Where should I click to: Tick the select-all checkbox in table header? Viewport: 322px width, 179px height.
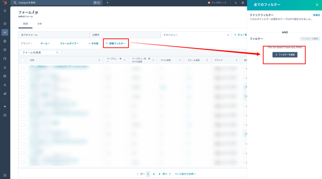coord(23,60)
